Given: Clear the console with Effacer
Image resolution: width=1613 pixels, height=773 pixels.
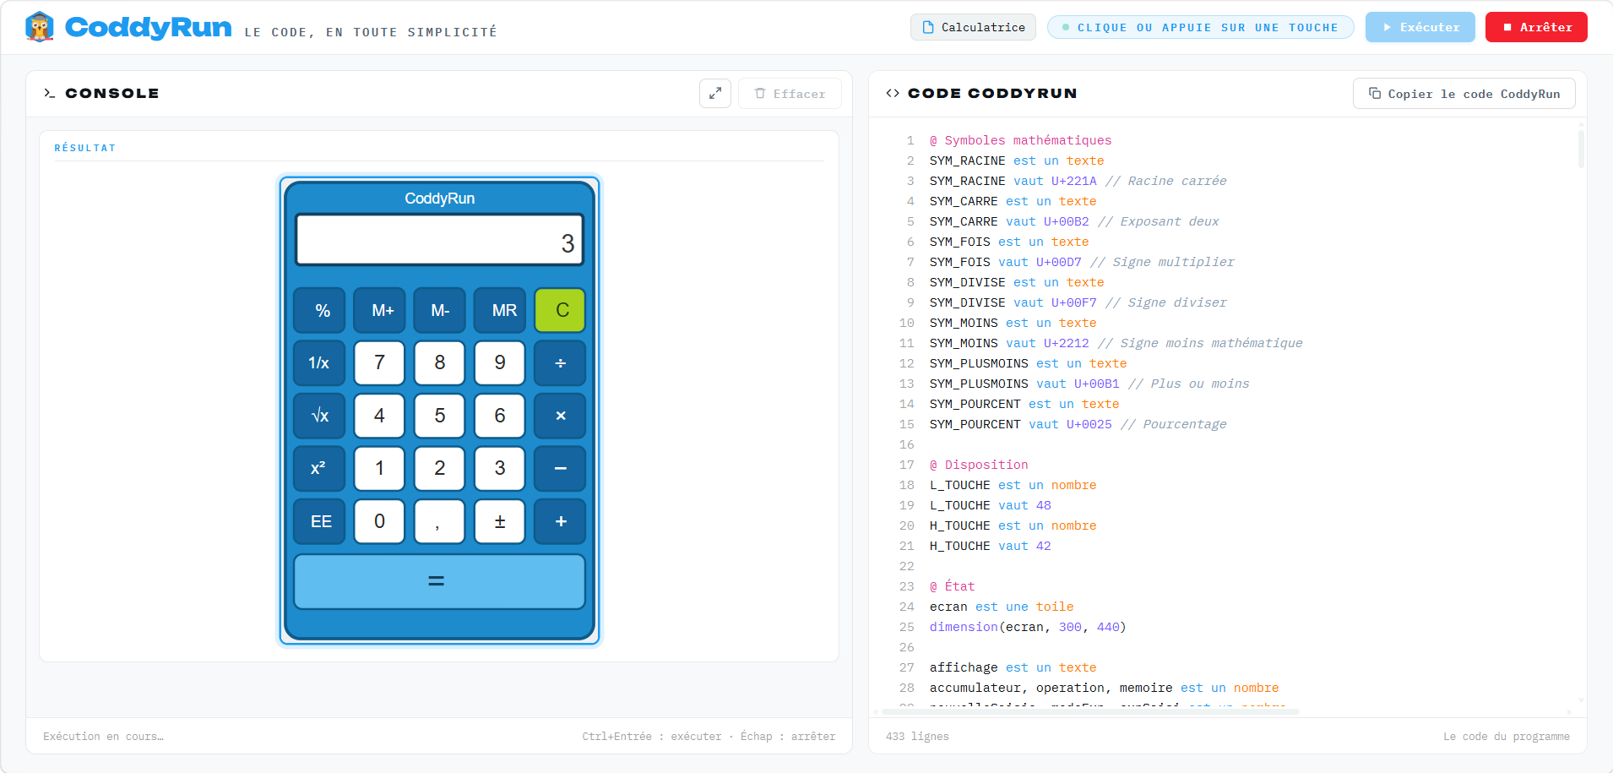Looking at the screenshot, I should [790, 93].
